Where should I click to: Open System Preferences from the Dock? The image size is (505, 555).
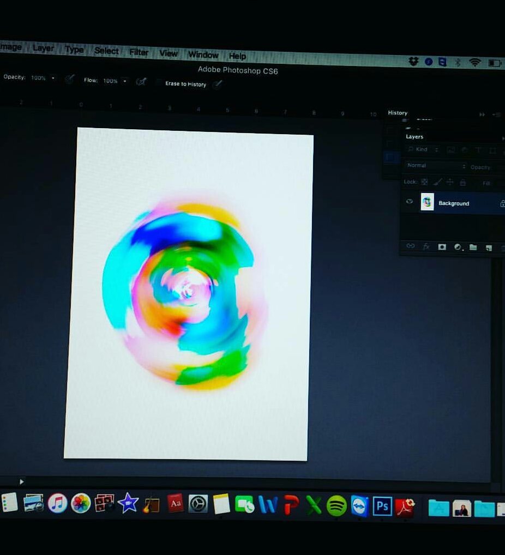click(198, 504)
